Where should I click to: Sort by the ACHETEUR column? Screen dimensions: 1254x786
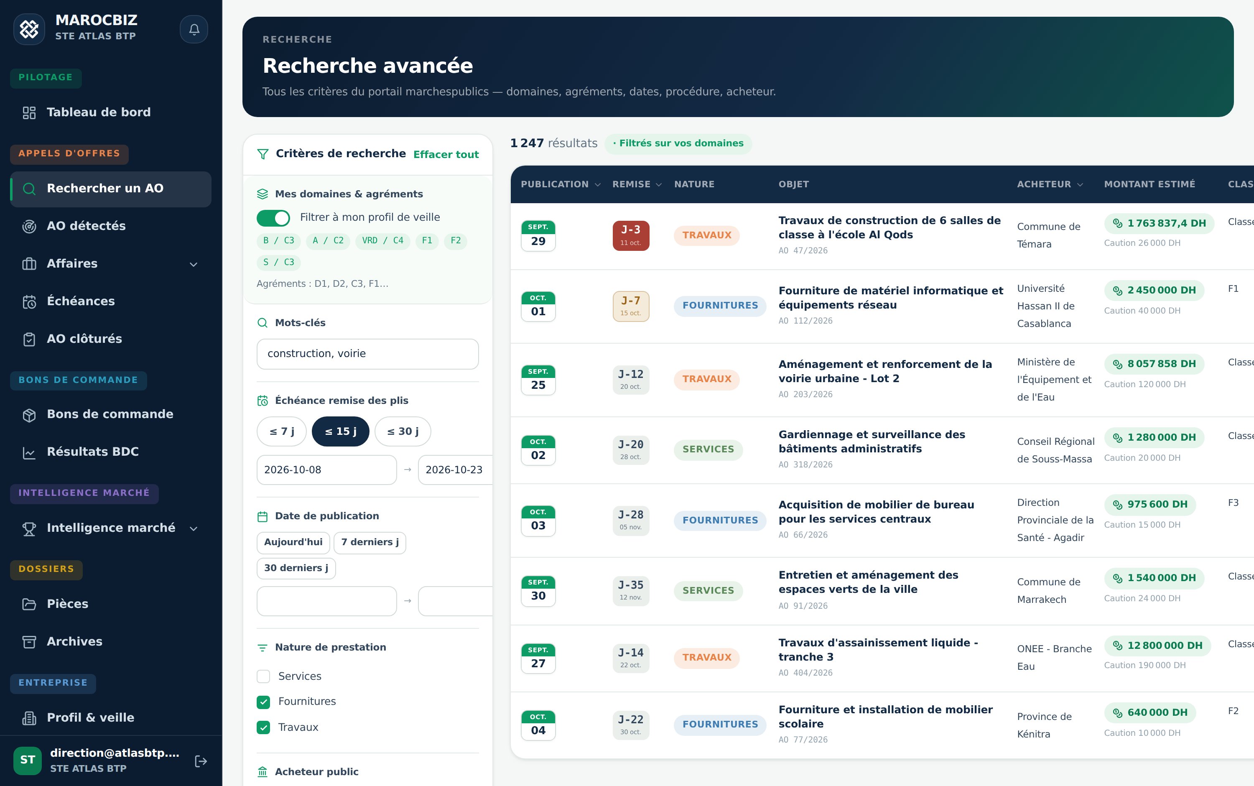pos(1050,184)
